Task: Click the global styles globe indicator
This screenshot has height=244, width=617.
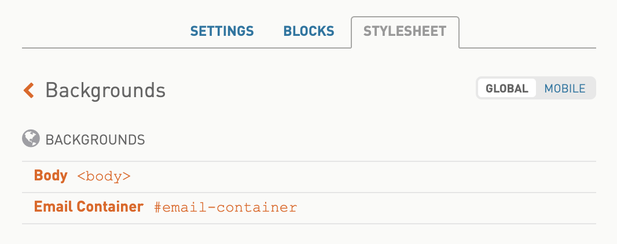Action: coord(31,139)
